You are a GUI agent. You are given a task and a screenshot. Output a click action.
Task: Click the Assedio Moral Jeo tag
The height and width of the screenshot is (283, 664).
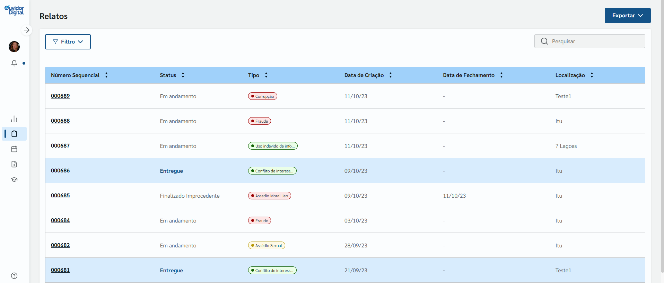270,196
